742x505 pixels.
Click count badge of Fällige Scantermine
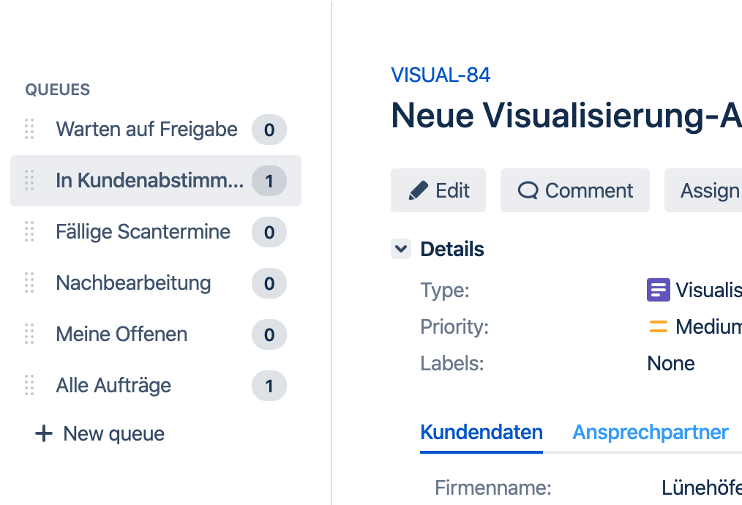pyautogui.click(x=269, y=232)
